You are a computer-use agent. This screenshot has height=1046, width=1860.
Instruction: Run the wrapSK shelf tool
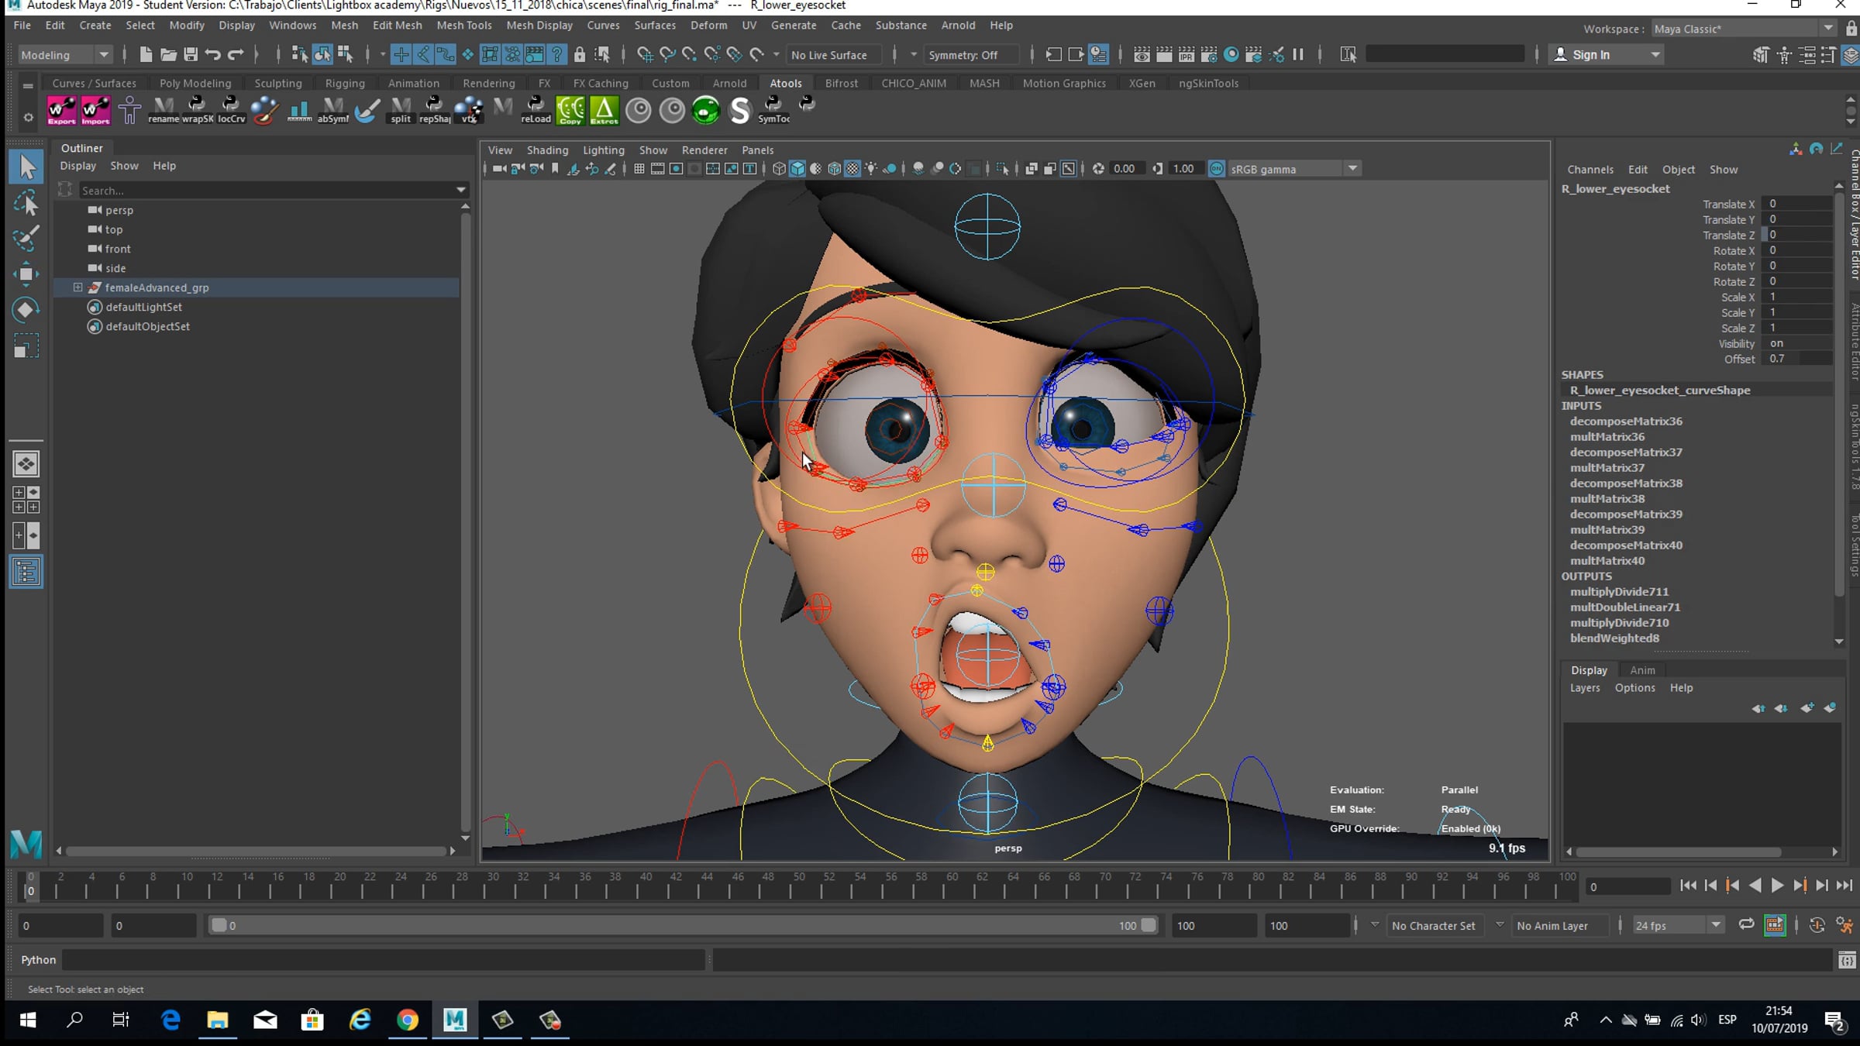[198, 110]
